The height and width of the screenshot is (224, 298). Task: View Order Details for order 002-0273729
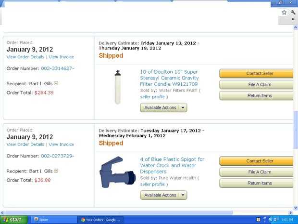pyautogui.click(x=25, y=145)
